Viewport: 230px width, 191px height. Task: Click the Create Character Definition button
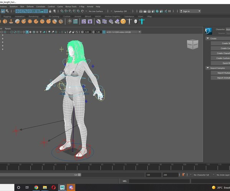click(x=220, y=53)
